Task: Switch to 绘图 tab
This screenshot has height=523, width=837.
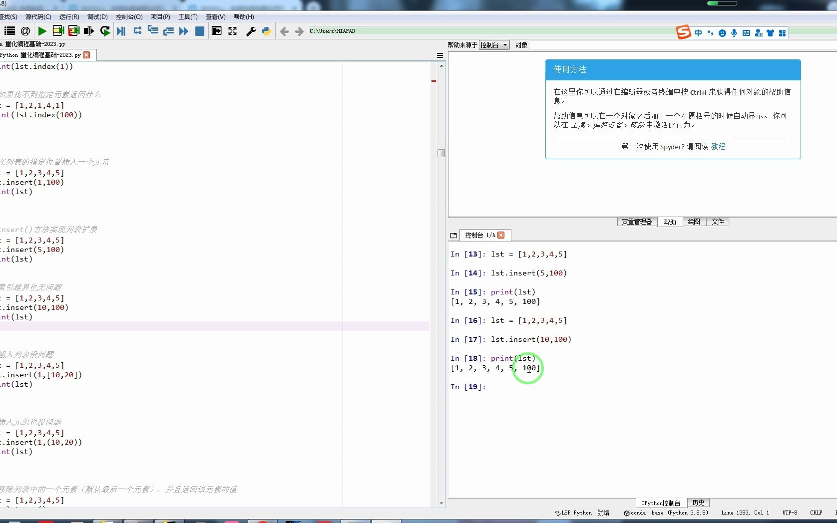Action: [694, 222]
